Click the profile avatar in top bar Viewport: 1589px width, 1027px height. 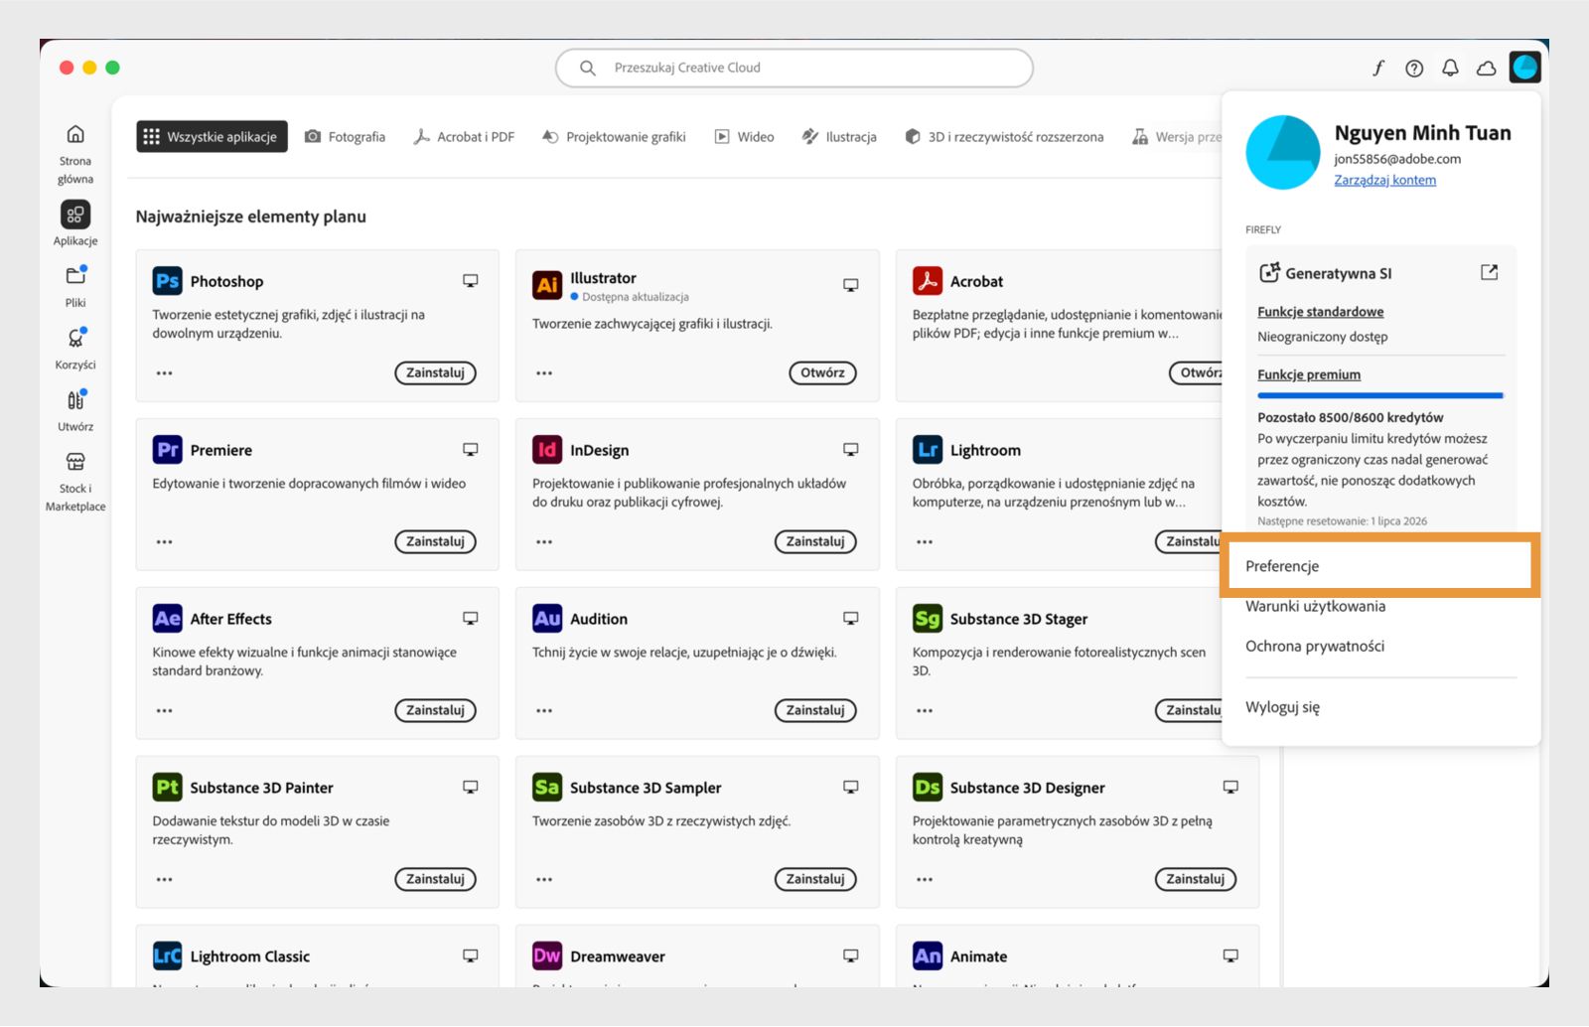click(x=1524, y=68)
